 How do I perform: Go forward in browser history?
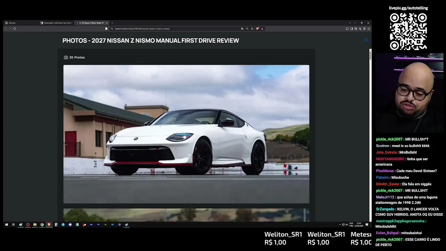[x=10, y=29]
